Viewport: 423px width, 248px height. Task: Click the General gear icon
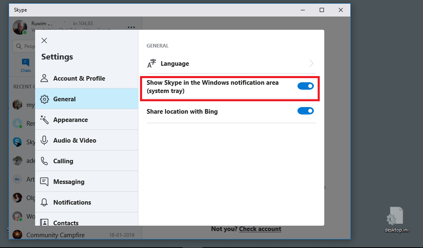pos(45,99)
